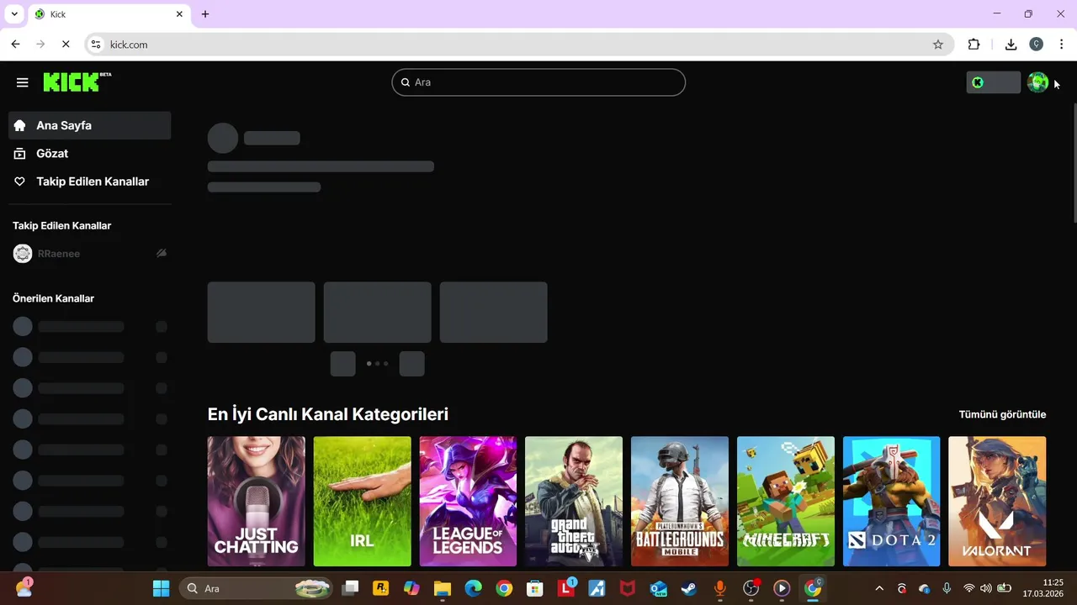The height and width of the screenshot is (605, 1077).
Task: Click Tümünü görüntüle link
Action: pyautogui.click(x=1002, y=414)
